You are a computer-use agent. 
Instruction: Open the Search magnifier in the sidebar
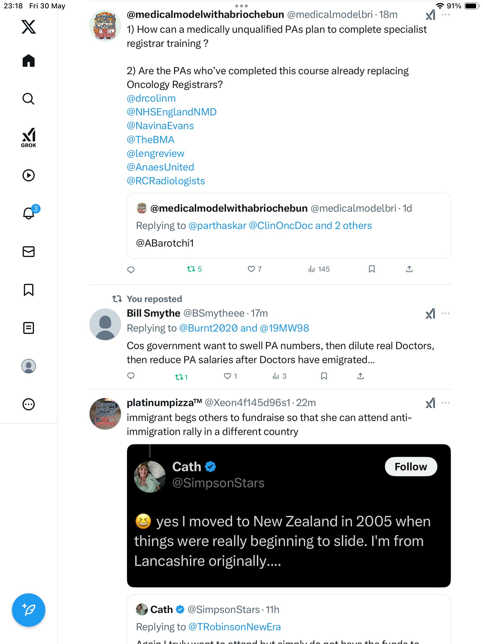click(29, 99)
